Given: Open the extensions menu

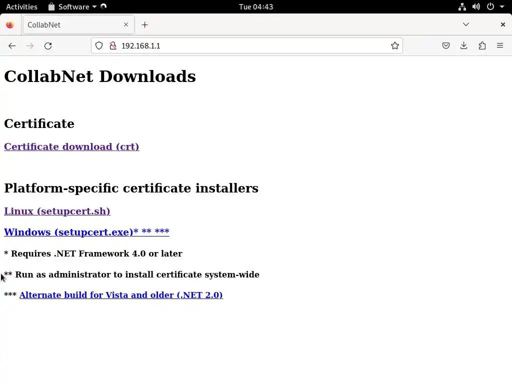Looking at the screenshot, I should click(482, 45).
